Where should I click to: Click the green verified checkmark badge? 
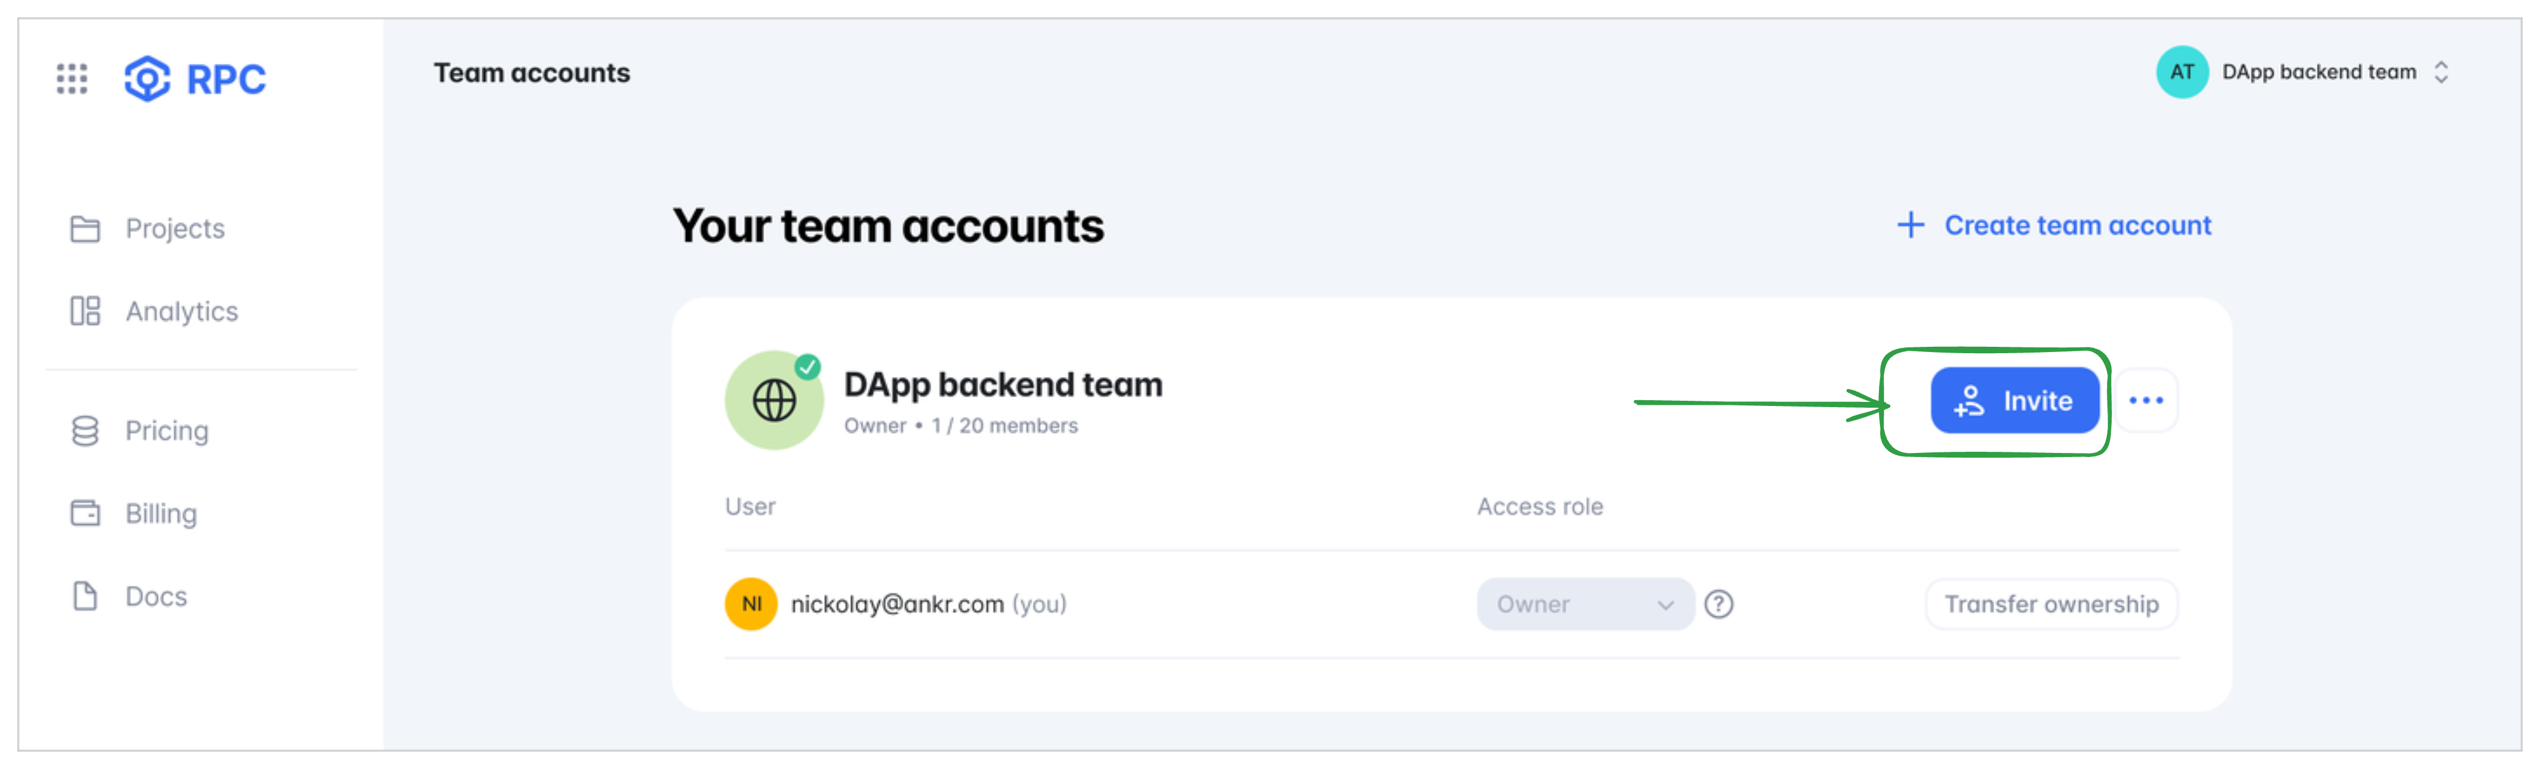coord(808,367)
